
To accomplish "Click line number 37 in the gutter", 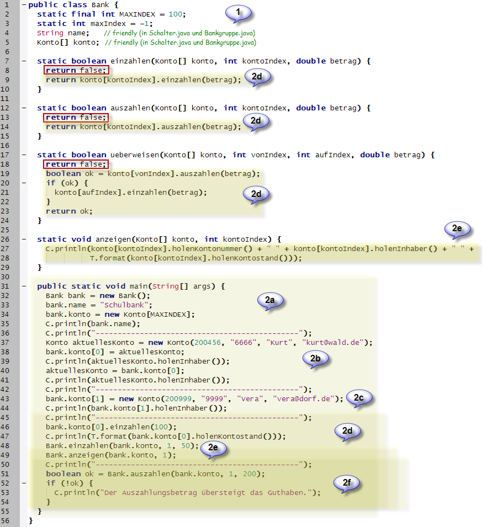I will [9, 343].
